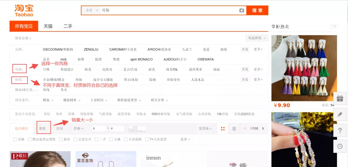Expand 更多 checkbox filter options
348x167 pixels.
[x=185, y=139]
